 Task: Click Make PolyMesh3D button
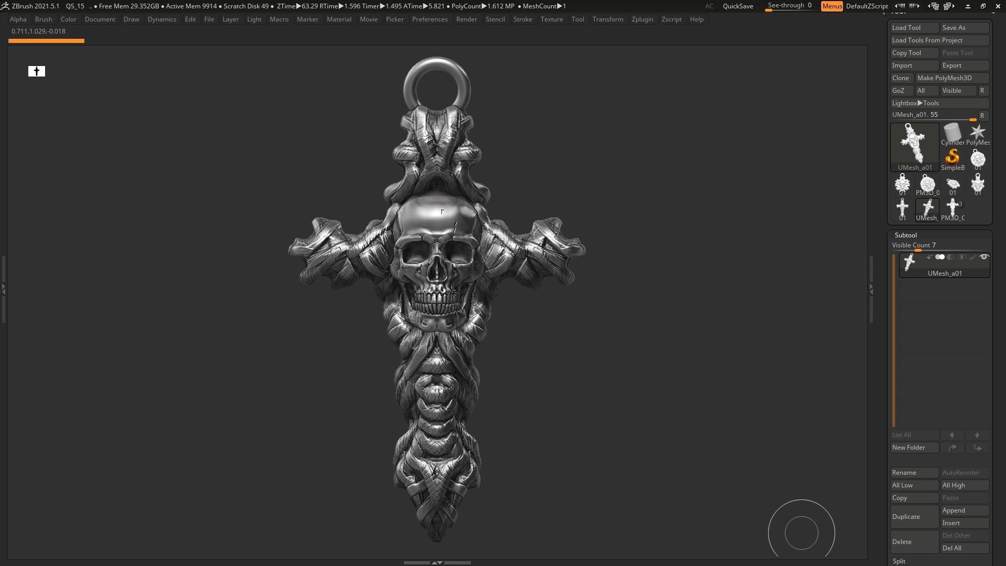952,78
